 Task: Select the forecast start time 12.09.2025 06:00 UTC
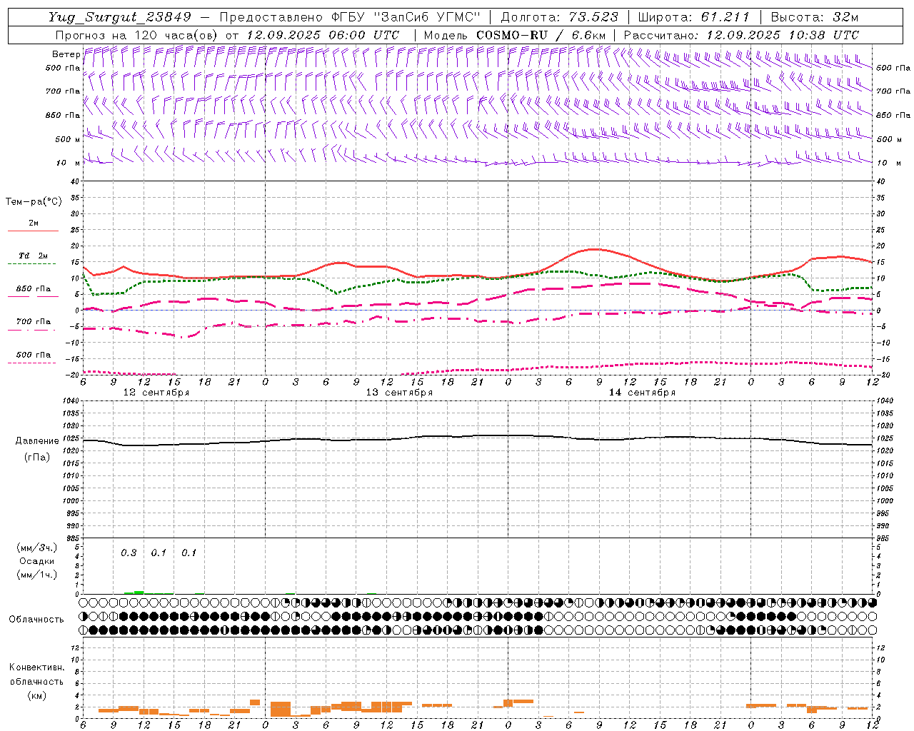click(x=322, y=35)
